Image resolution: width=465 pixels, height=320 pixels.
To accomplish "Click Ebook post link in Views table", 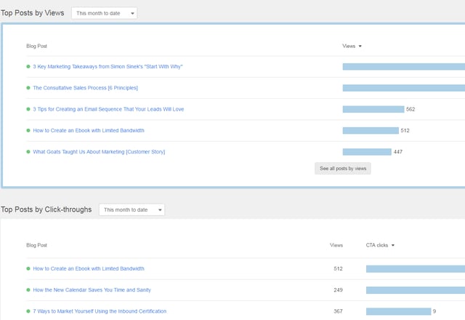I will coord(89,131).
